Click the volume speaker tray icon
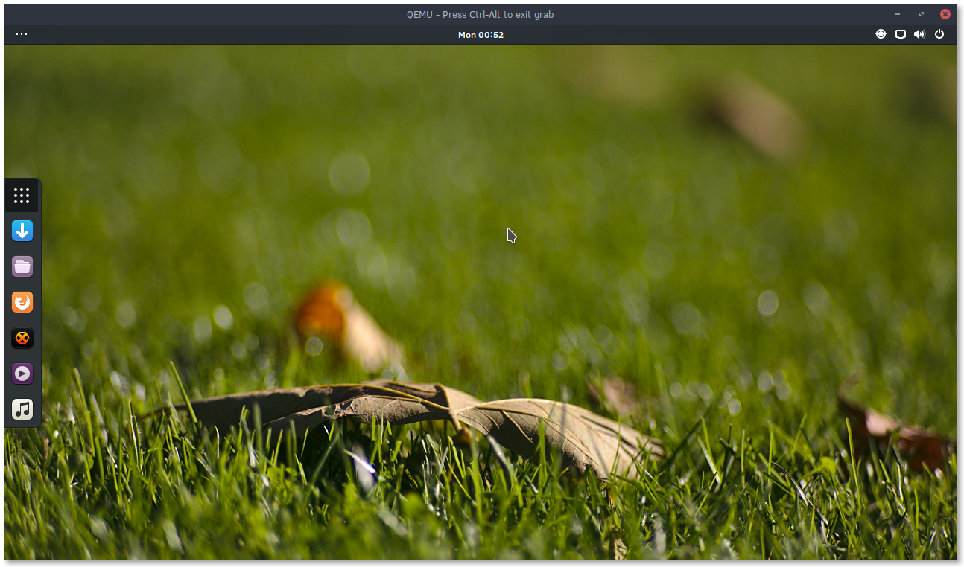 [919, 34]
